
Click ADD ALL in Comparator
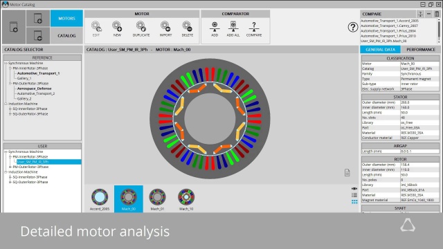pyautogui.click(x=233, y=29)
